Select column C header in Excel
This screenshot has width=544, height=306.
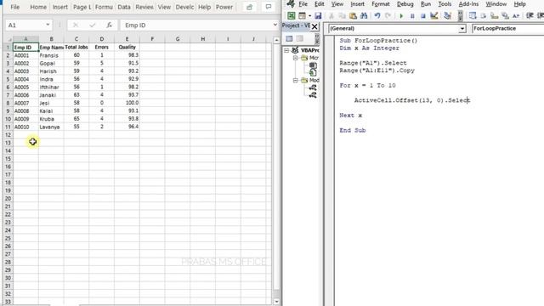(76, 39)
